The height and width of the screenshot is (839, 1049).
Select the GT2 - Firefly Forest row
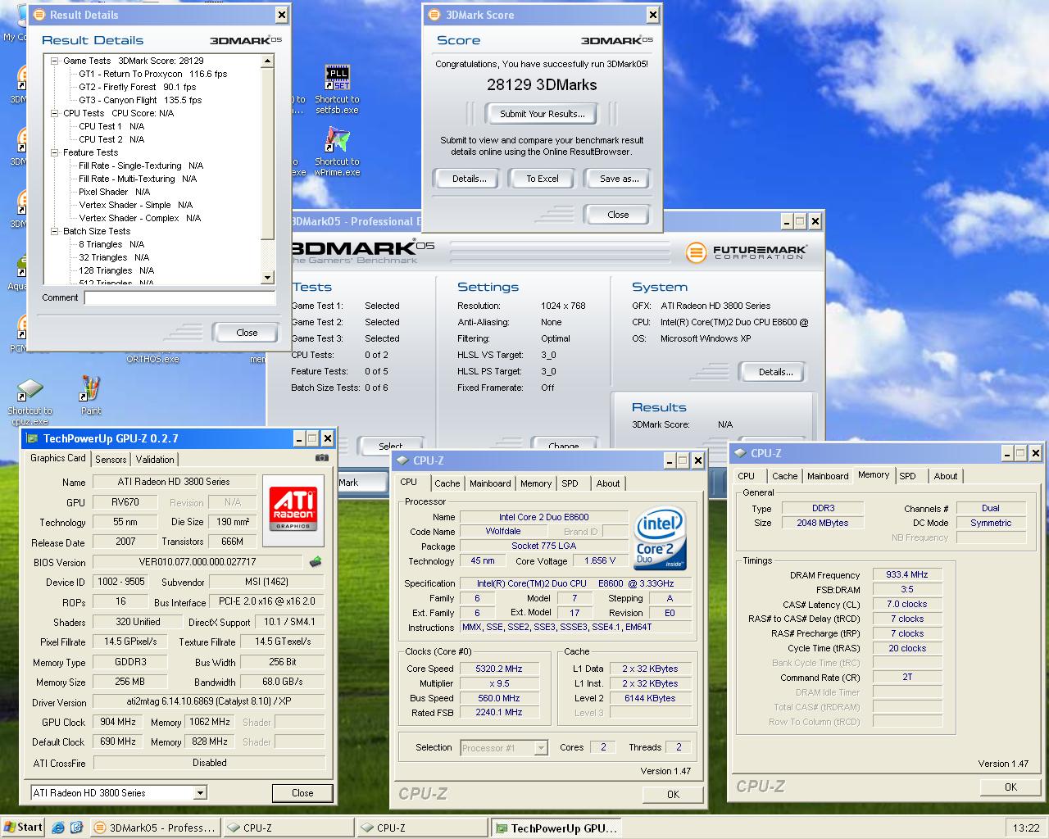137,87
